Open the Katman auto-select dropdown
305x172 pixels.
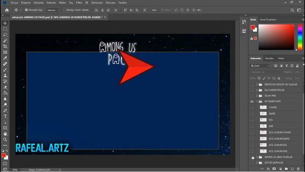click(53, 10)
